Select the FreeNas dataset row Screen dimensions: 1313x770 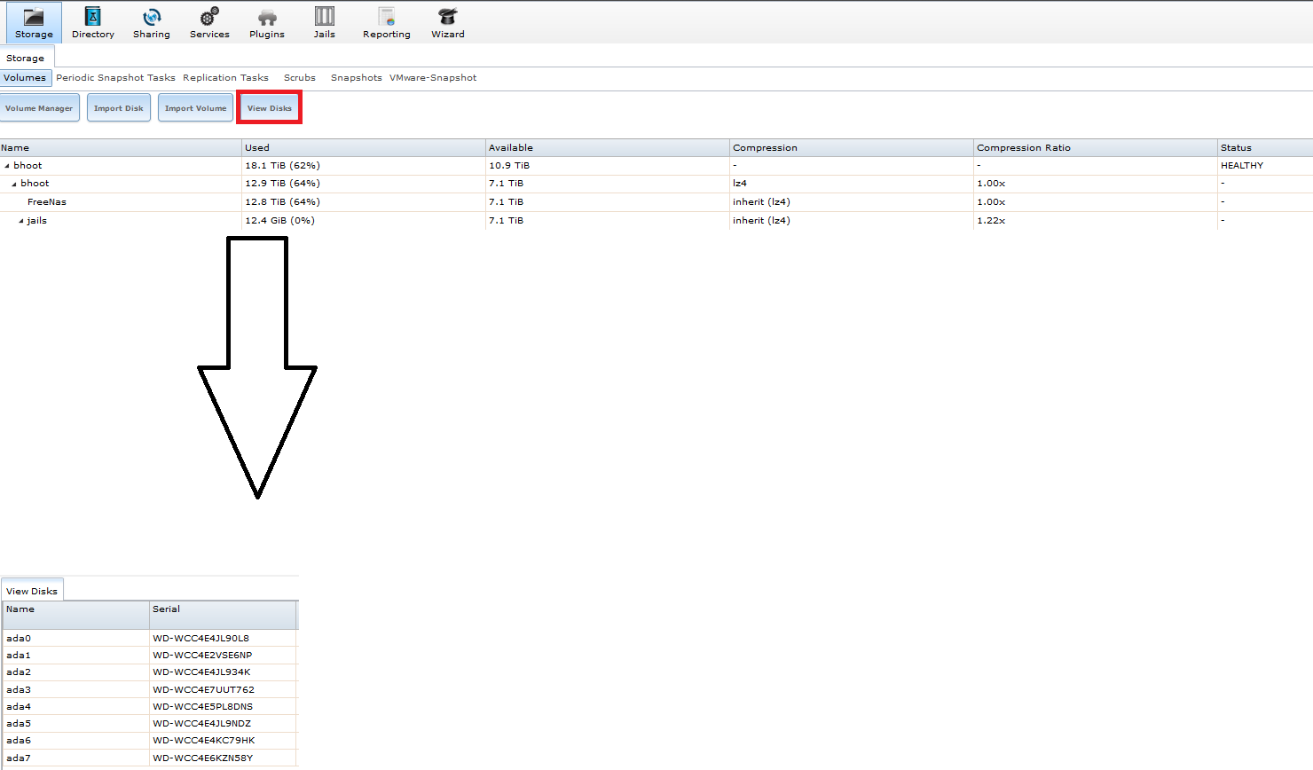[x=656, y=202]
